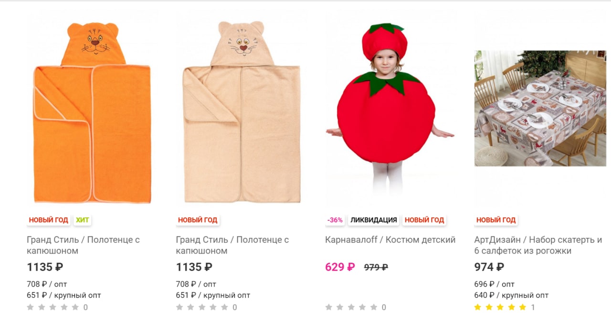Click the -36% discount badge
Viewport: 611px width, 317px height.
coord(335,220)
